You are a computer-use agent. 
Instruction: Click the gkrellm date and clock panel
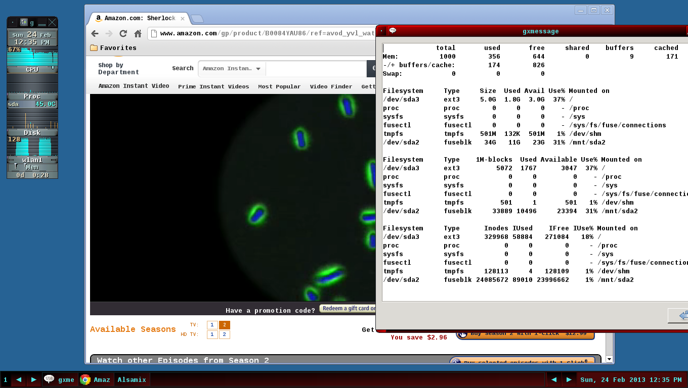32,38
